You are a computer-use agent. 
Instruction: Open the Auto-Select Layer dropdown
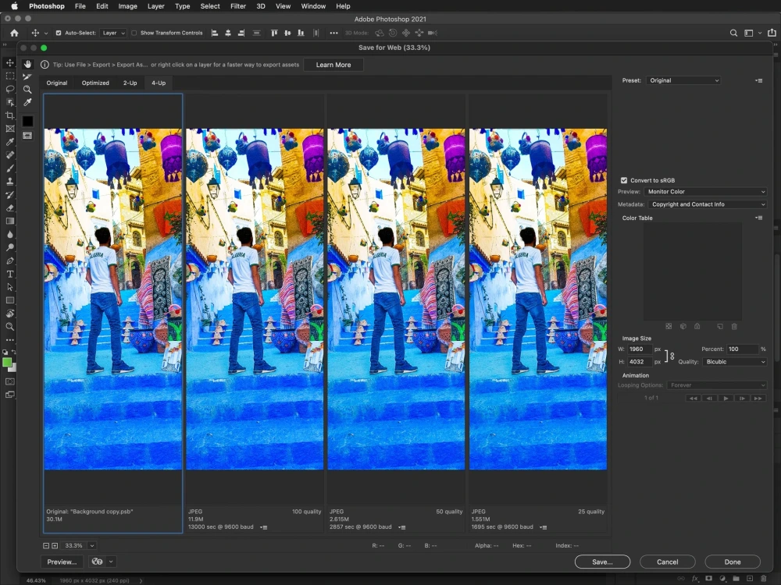(113, 33)
